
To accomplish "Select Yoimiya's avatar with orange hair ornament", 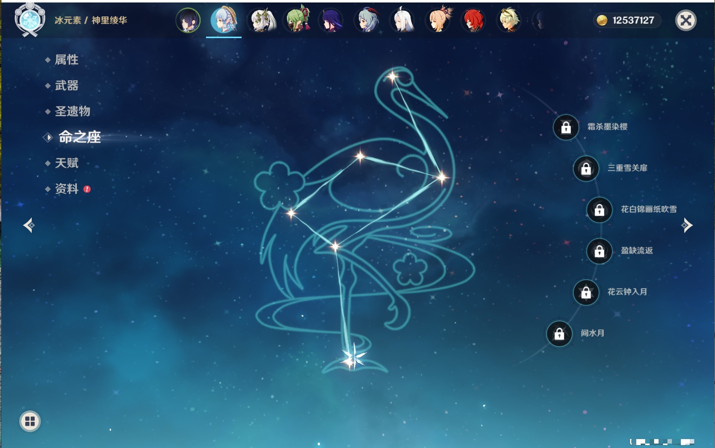I will click(438, 21).
